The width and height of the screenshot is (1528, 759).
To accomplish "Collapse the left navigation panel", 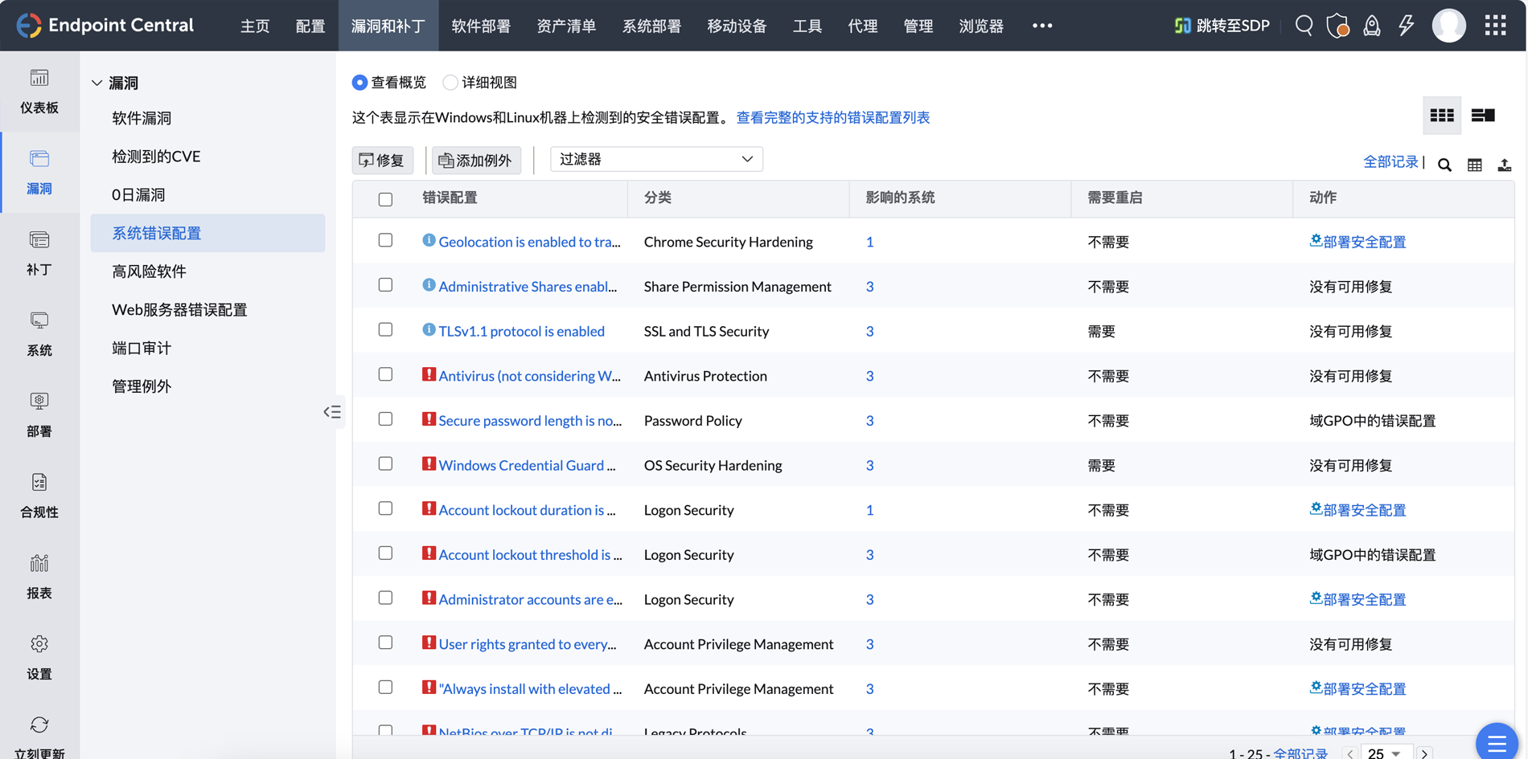I will [332, 412].
